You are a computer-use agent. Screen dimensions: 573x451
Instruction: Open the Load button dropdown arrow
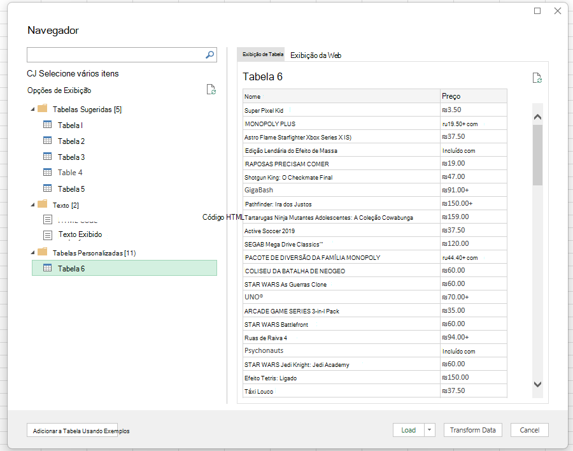click(430, 430)
